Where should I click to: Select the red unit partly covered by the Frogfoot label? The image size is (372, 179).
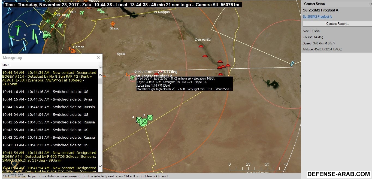156,74
